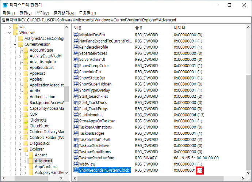The height and width of the screenshot is (182, 252).
Task: Click the ShowSuperHidden value icon
Action: [76, 84]
